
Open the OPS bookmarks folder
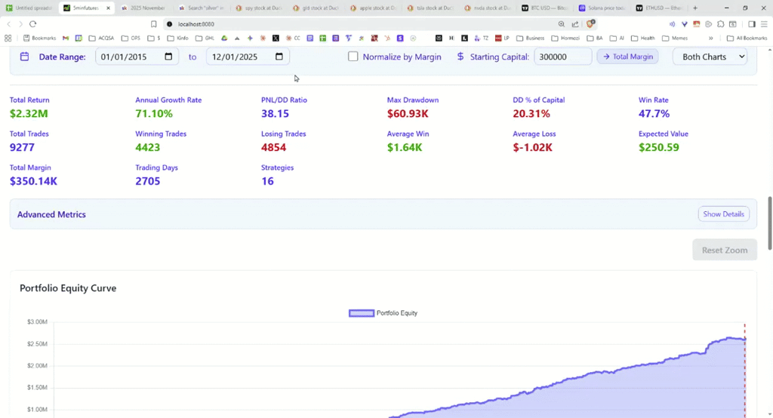point(131,38)
